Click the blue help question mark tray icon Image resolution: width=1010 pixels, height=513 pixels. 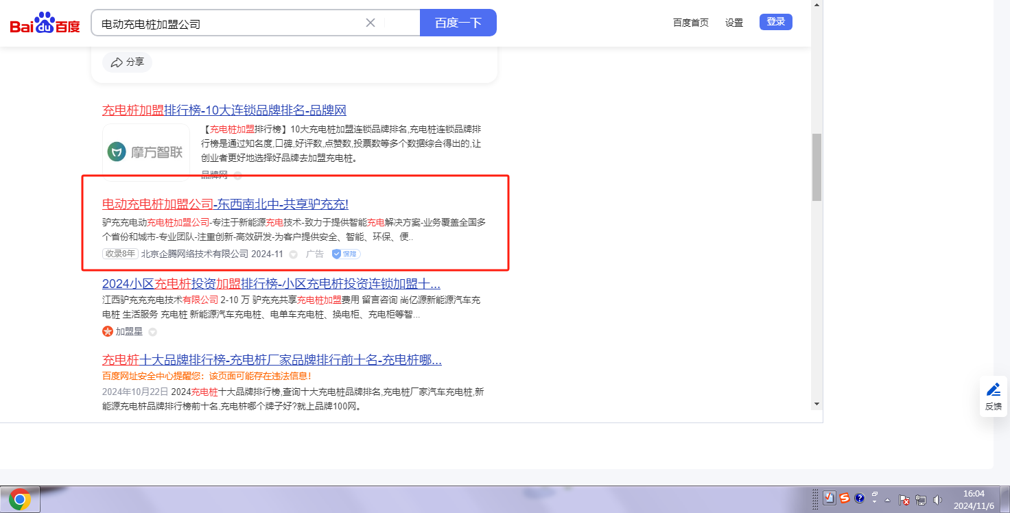click(x=859, y=499)
